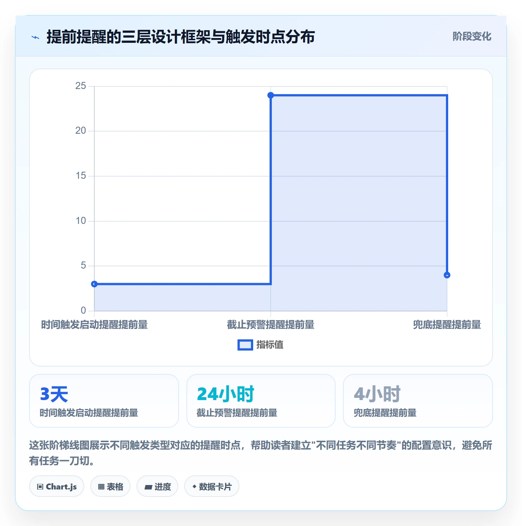Click the 24小时 data card
Image resolution: width=522 pixels, height=526 pixels.
(x=261, y=401)
